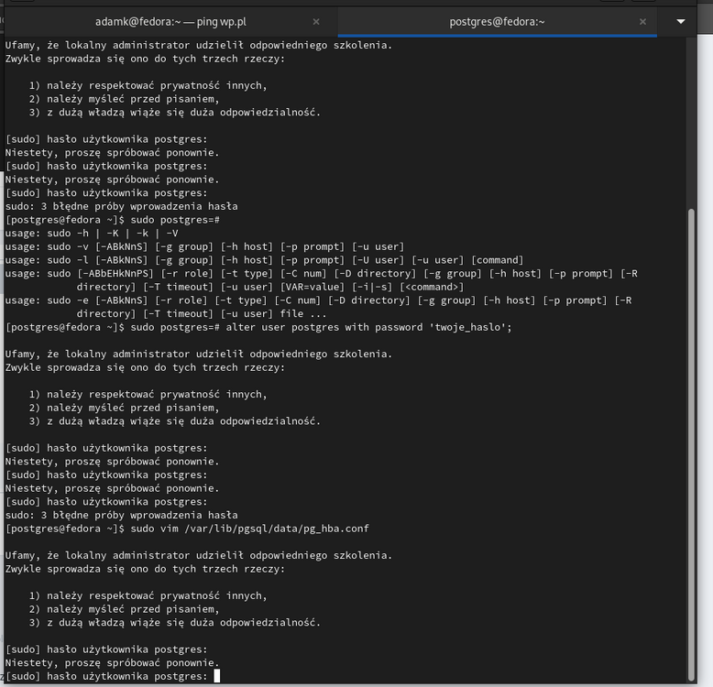Click the terminal's vertical scrollbar thumb
This screenshot has width=713, height=687.
pyautogui.click(x=691, y=440)
